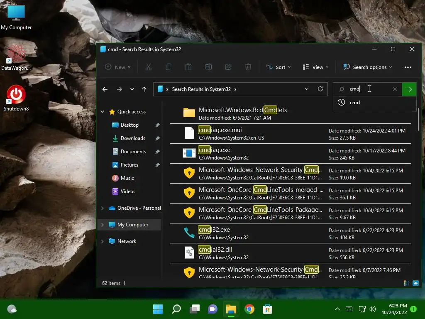Open notification badge in taskbar
The image size is (425, 319).
(413, 309)
